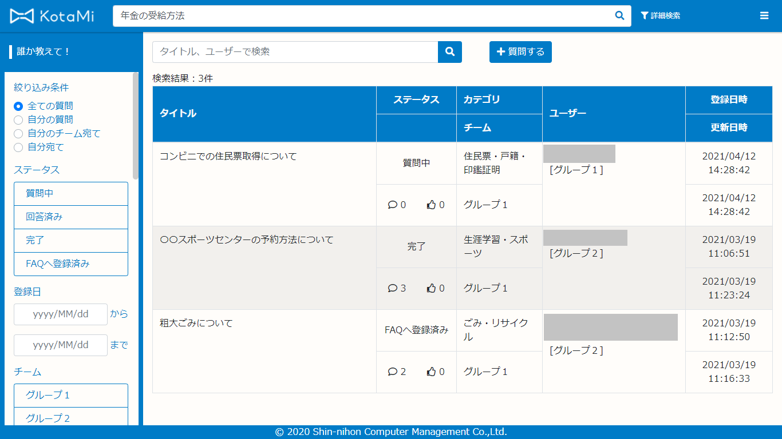Select 自分のチーム宛て radio button
The image size is (782, 439).
point(18,133)
